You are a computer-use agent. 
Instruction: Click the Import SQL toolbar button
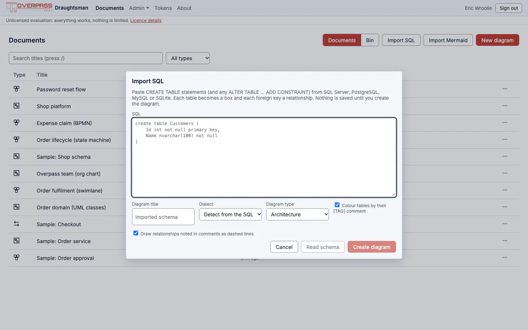click(401, 40)
